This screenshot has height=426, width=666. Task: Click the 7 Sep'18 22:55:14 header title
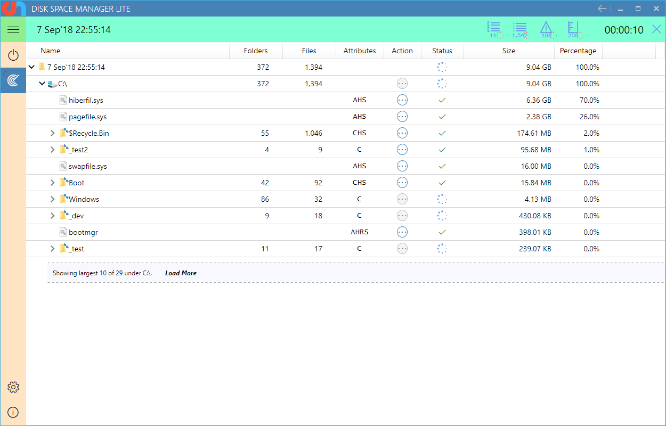(x=74, y=30)
